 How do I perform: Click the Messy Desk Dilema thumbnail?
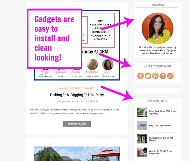pyautogui.click(x=142, y=112)
